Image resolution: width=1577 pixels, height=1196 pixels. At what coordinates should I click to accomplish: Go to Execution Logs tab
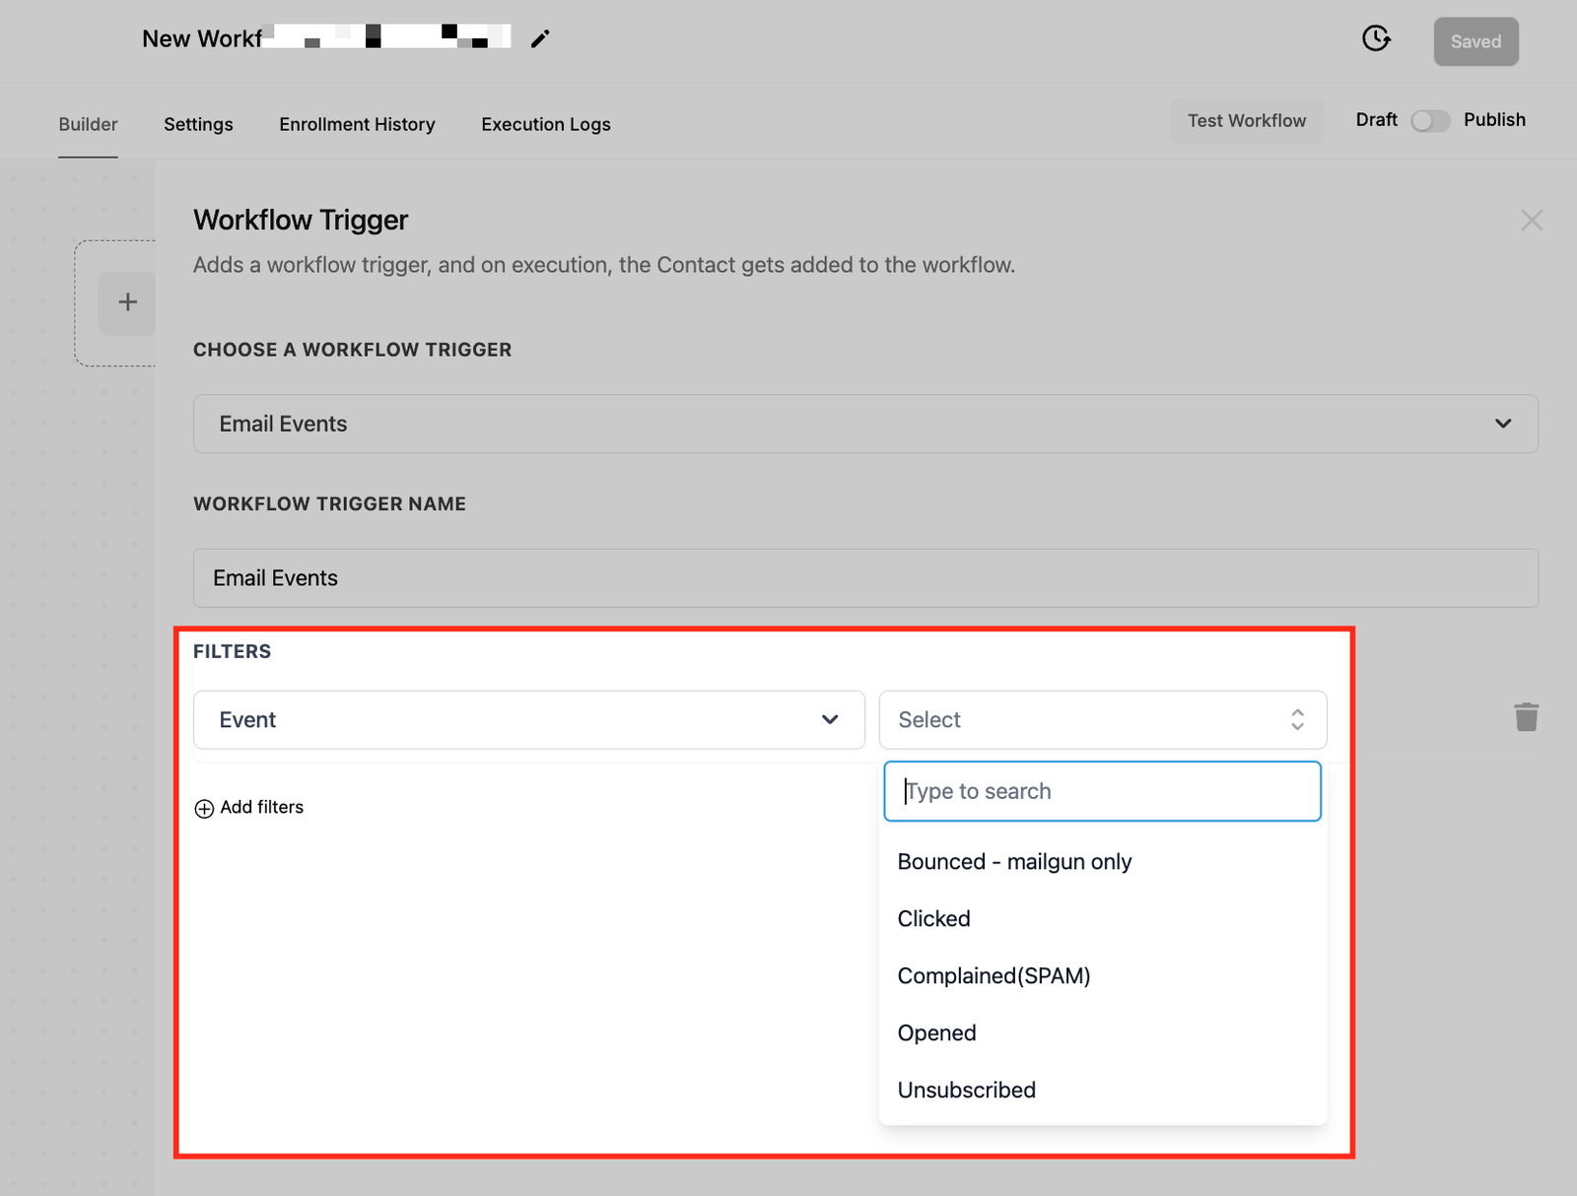point(545,124)
